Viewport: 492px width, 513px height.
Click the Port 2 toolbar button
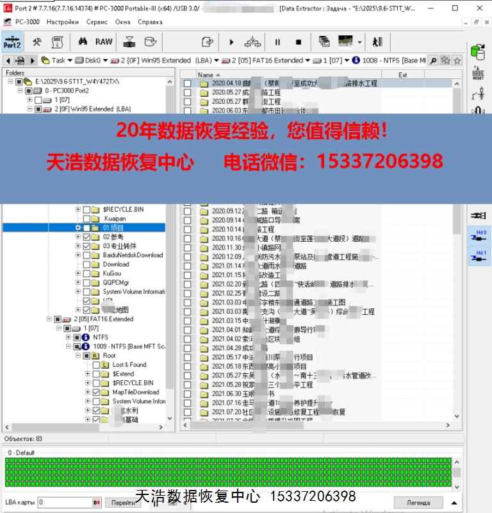pos(12,42)
